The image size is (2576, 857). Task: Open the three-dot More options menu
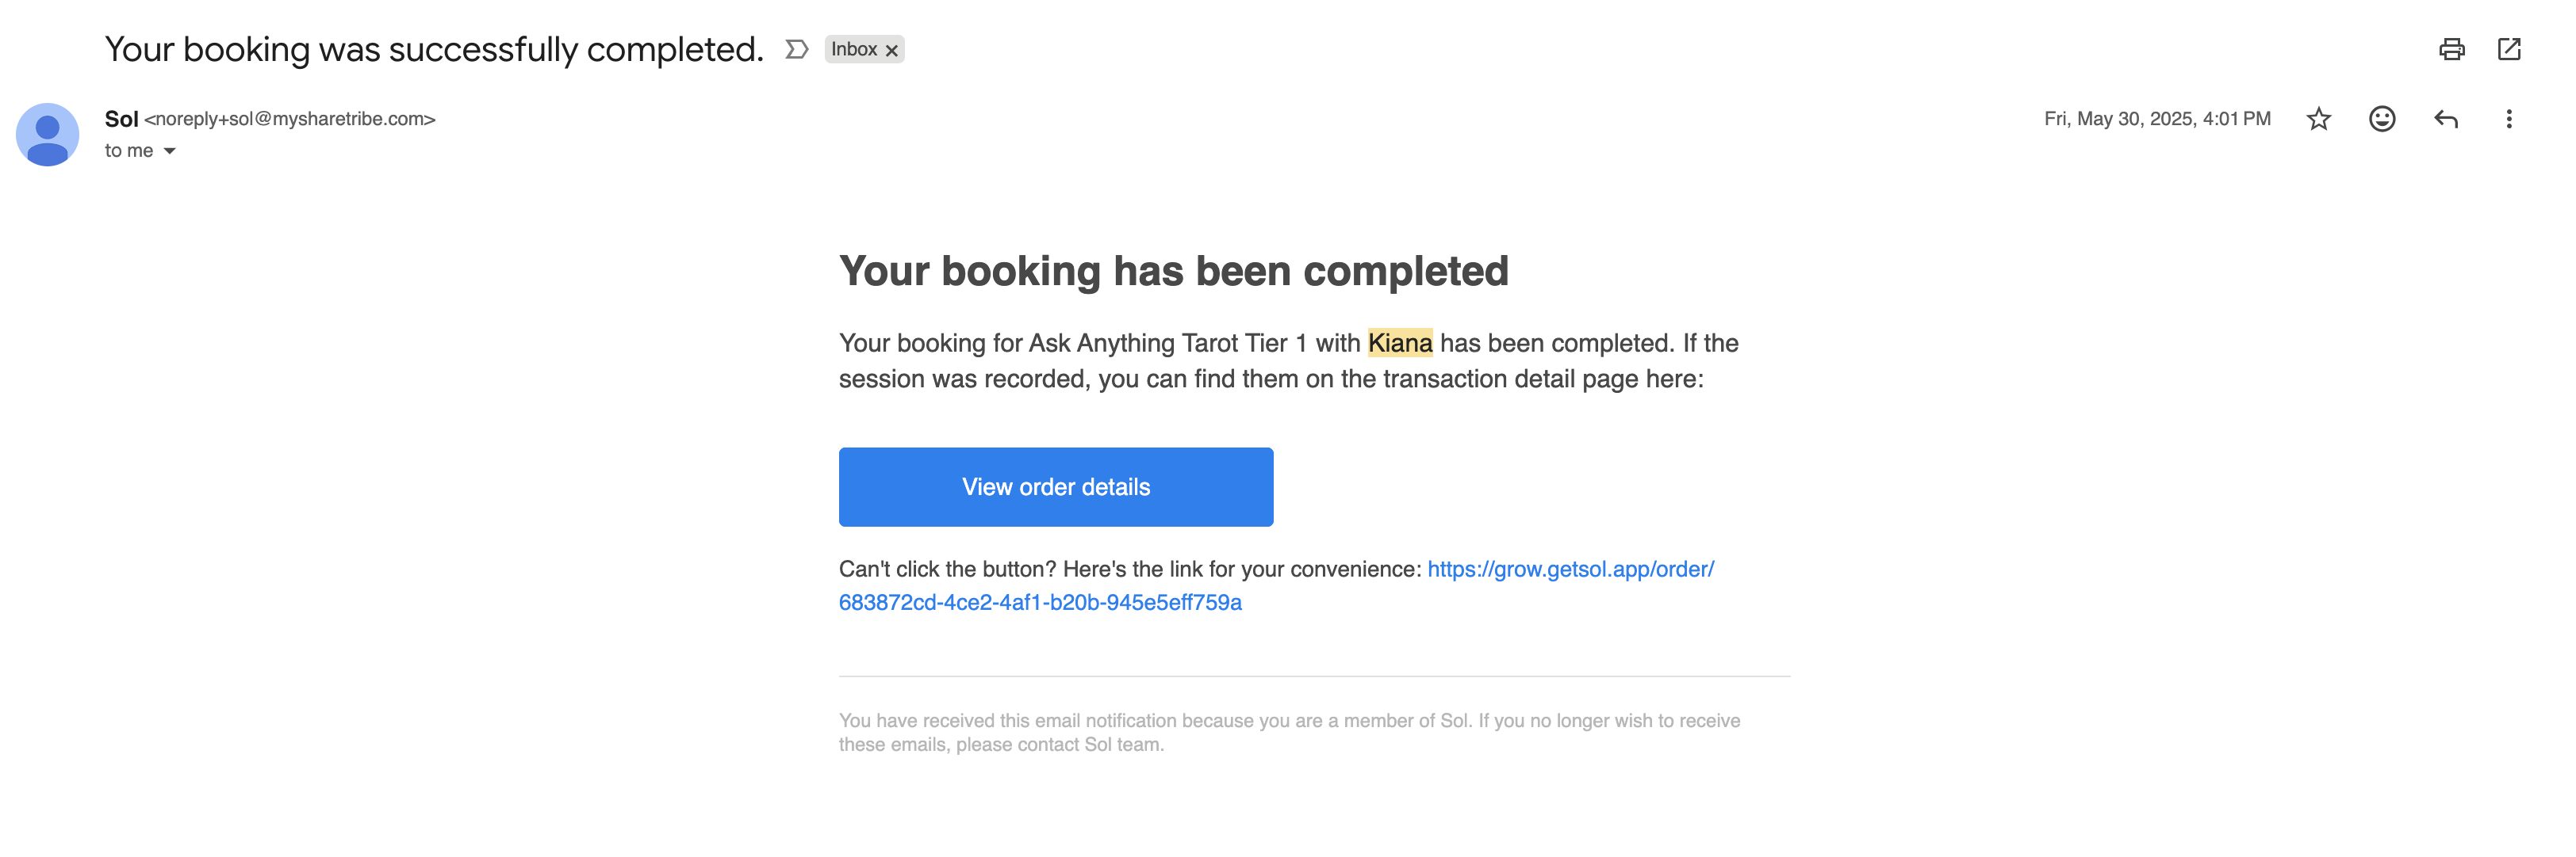point(2508,119)
